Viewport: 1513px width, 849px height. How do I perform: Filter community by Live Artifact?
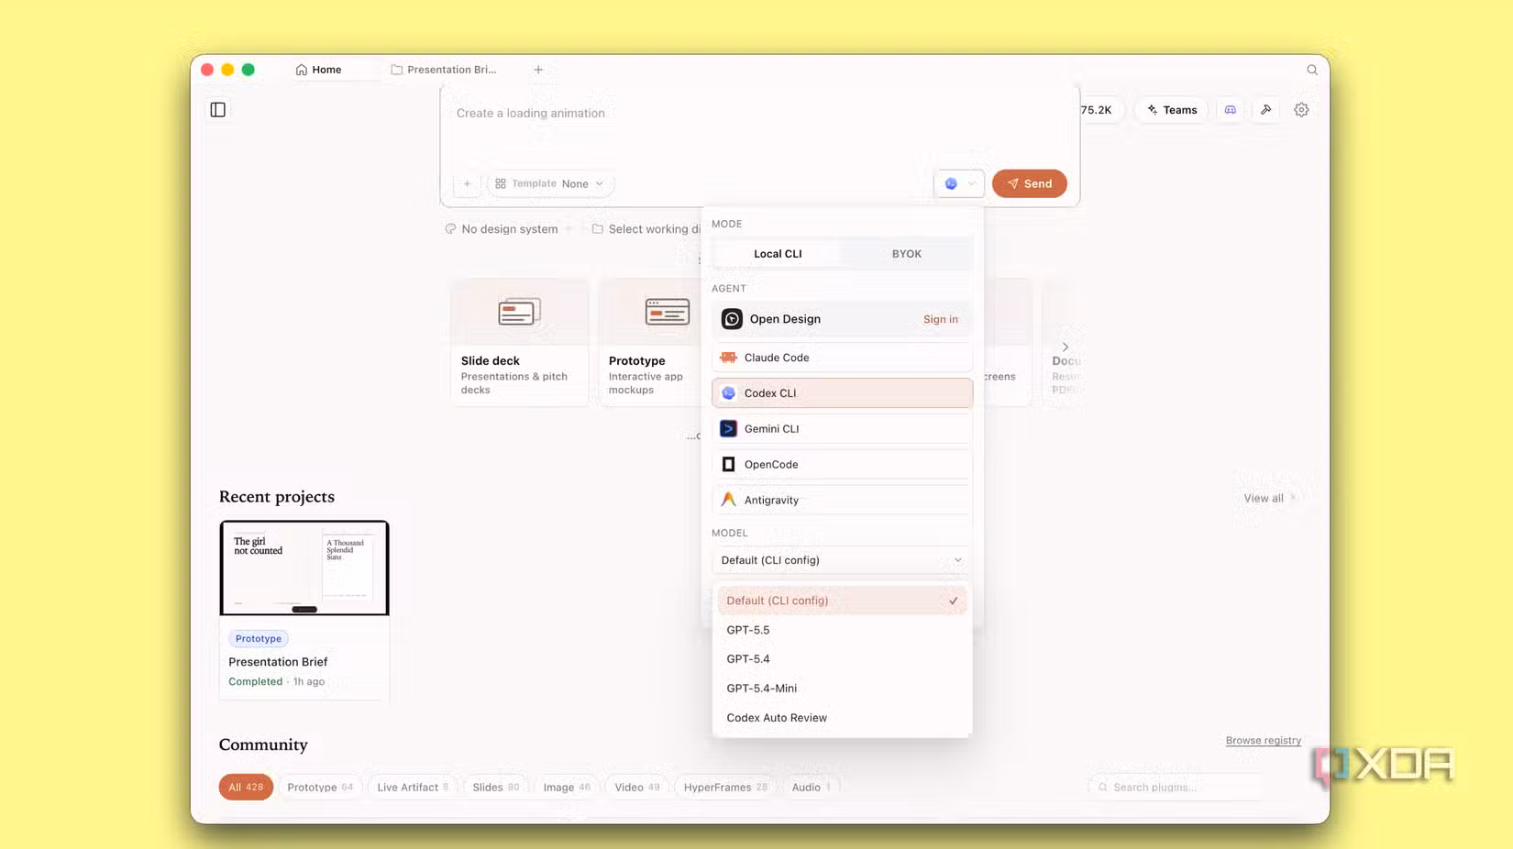click(x=413, y=788)
